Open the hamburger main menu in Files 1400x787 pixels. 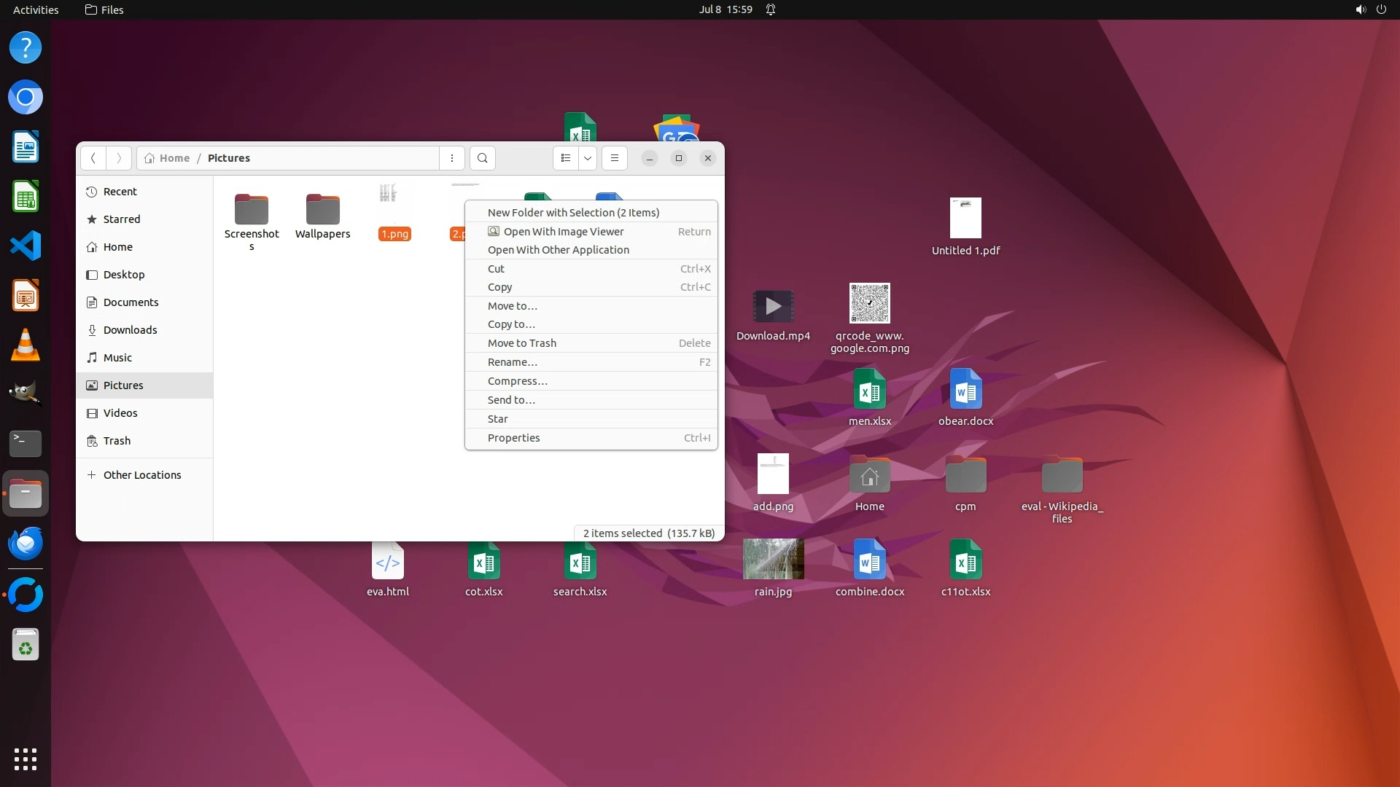pyautogui.click(x=615, y=158)
